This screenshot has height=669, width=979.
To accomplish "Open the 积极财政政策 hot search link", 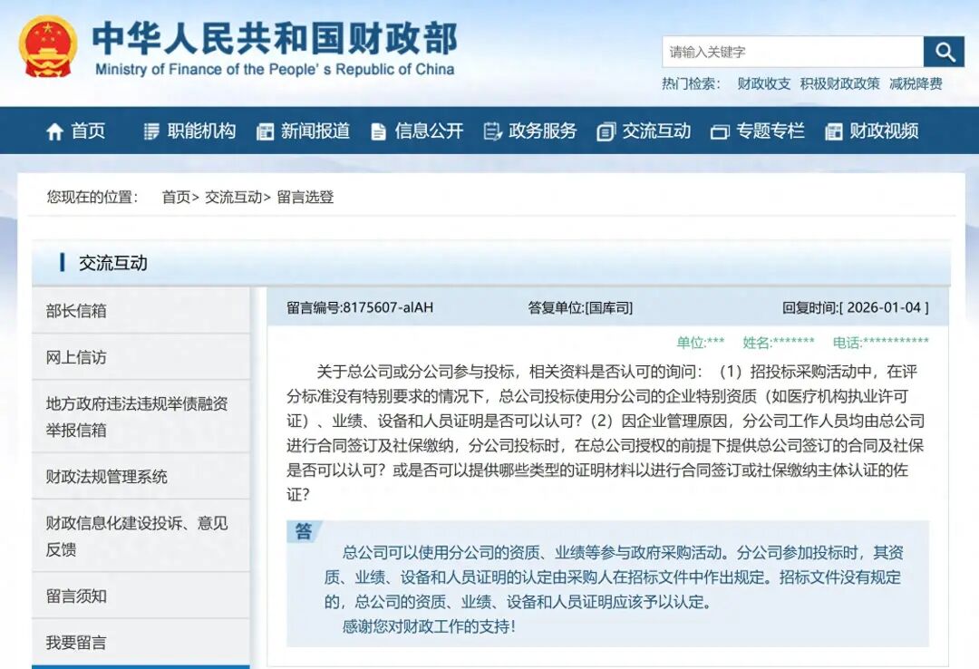I will (x=839, y=83).
